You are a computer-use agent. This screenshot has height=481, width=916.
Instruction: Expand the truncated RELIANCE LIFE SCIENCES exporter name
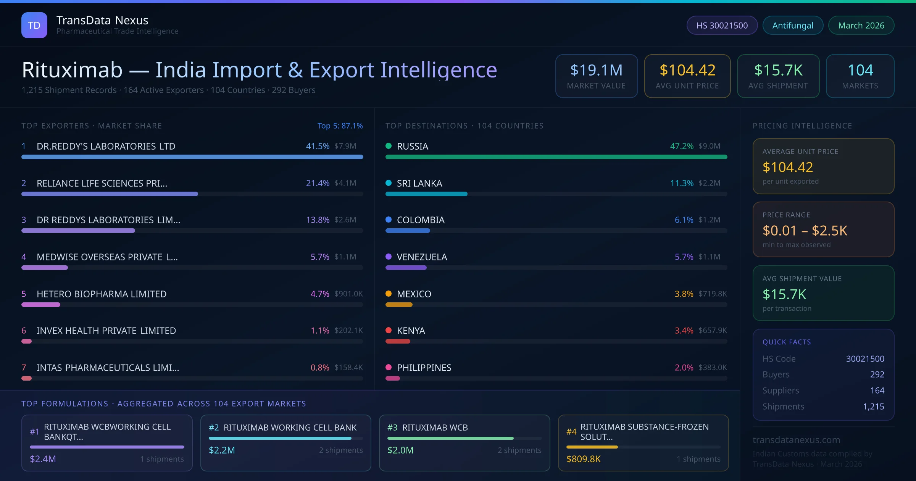102,183
